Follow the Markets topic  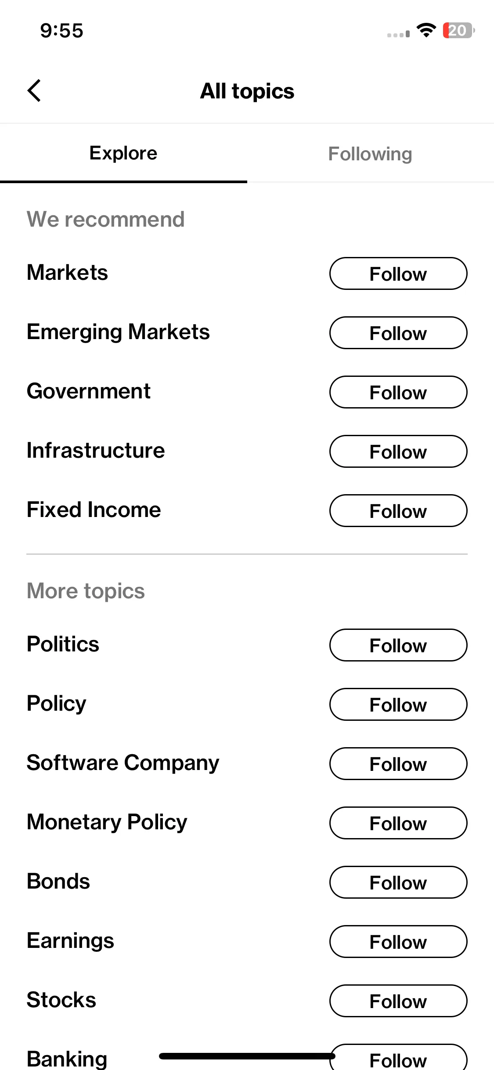398,274
